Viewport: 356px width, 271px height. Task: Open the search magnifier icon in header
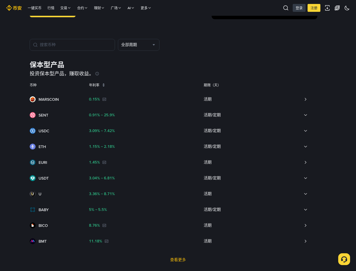tap(286, 8)
